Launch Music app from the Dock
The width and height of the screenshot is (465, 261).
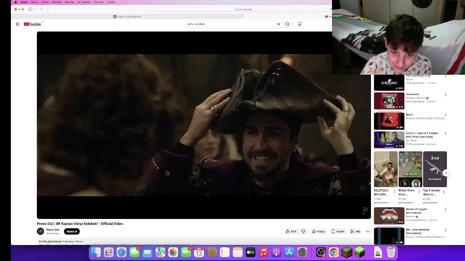(263, 252)
